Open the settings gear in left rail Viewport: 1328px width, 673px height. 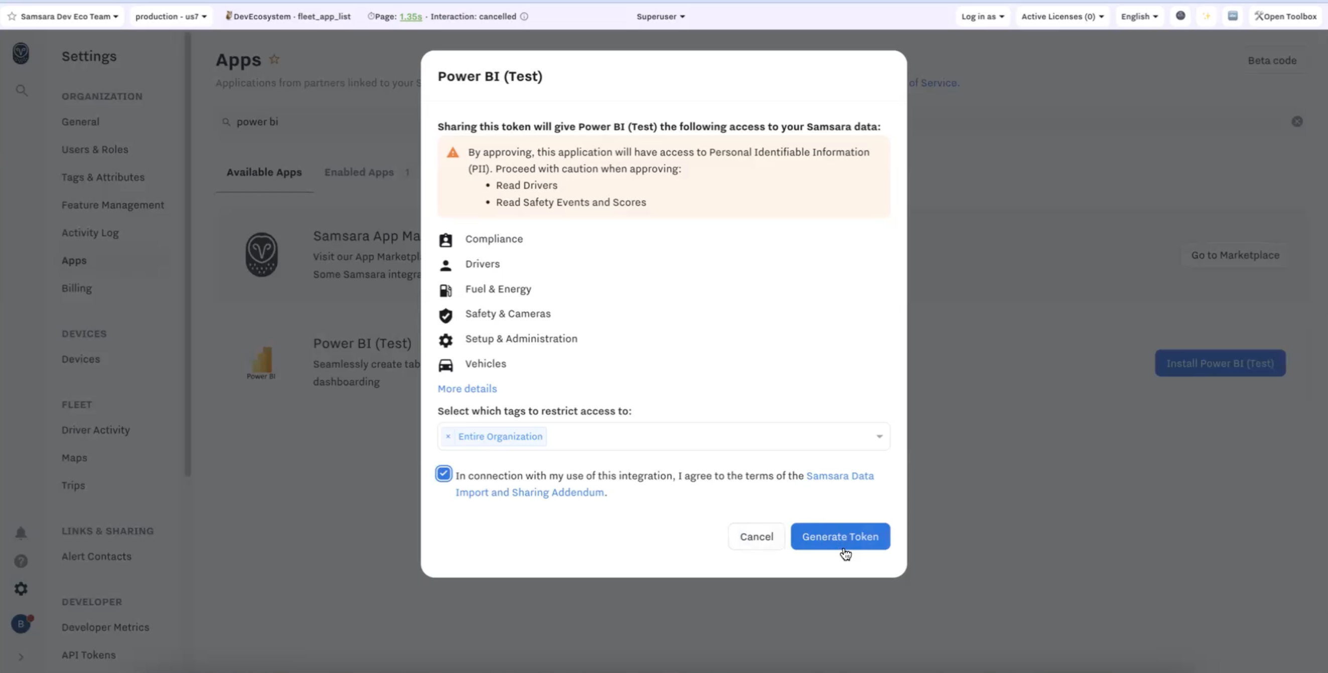coord(21,588)
